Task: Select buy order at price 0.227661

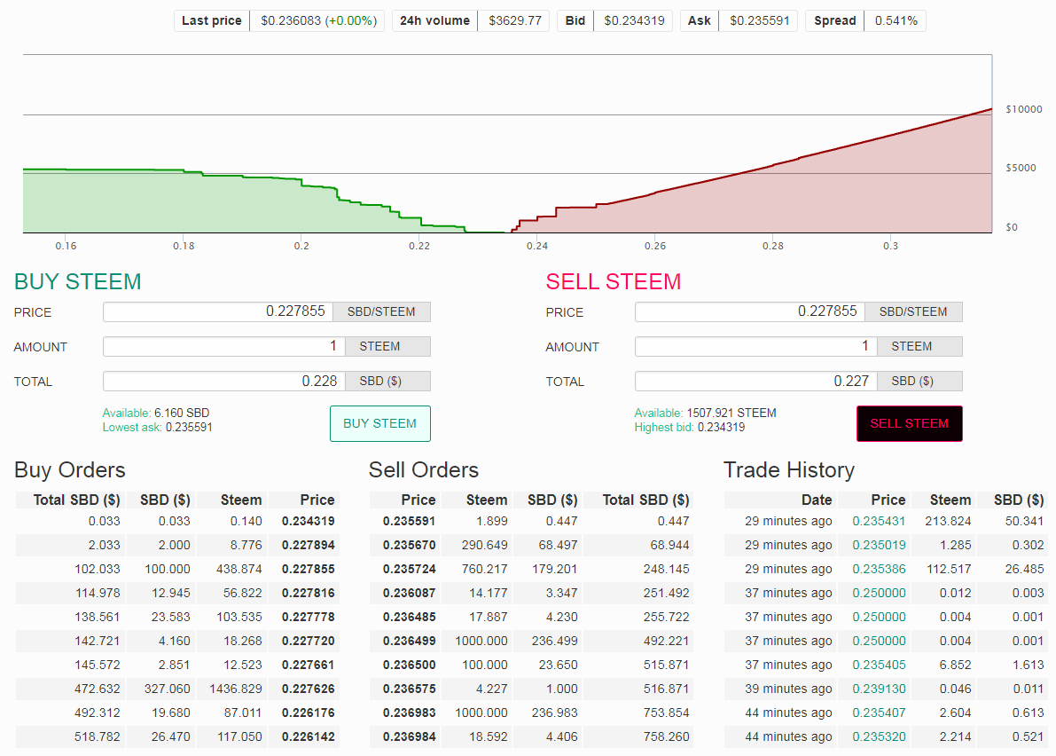Action: point(177,665)
